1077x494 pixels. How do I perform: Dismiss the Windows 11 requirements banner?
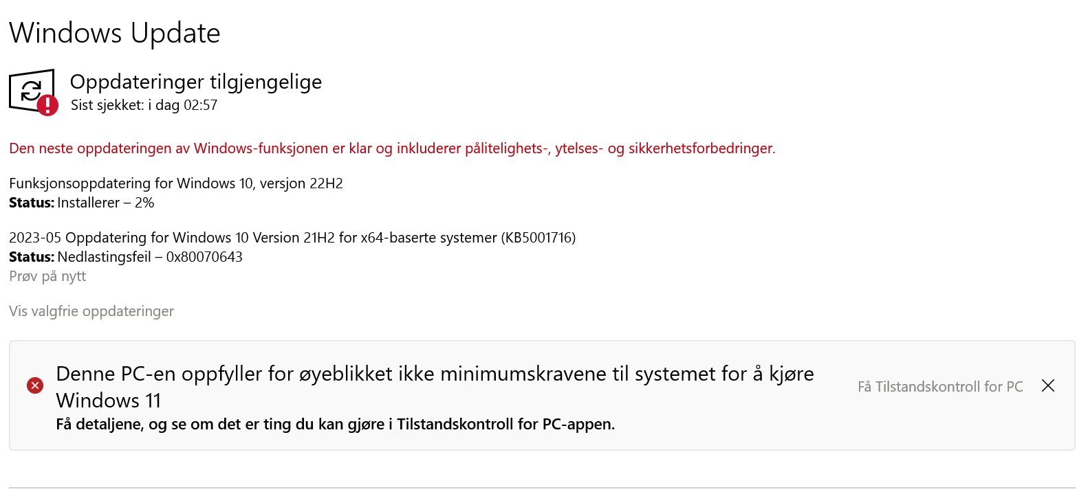click(1047, 386)
